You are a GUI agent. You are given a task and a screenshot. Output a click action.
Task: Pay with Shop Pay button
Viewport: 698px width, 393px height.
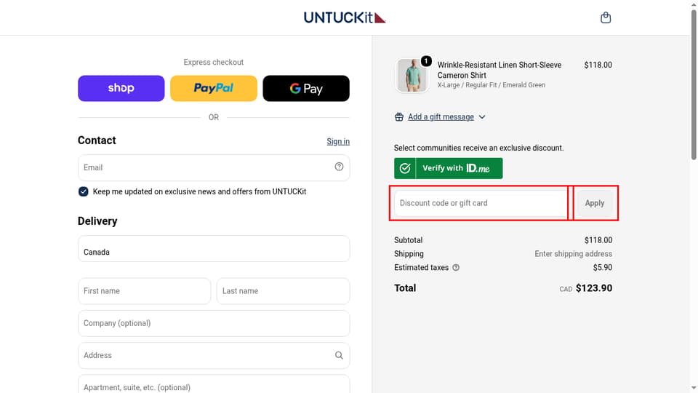point(121,88)
